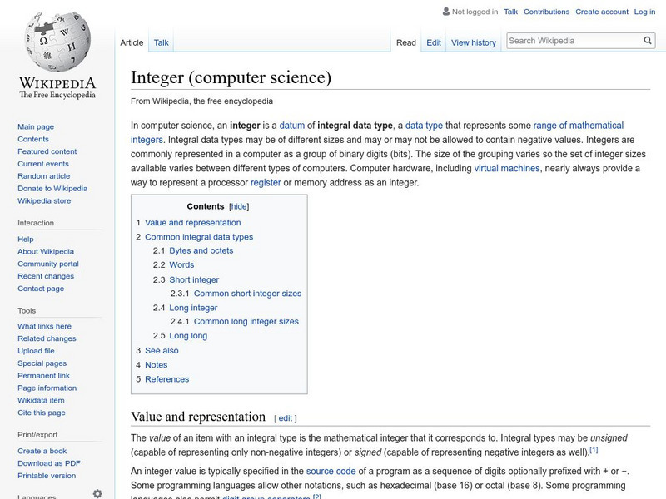Jump to Value and representation in Contents
Screen dimensions: 666x499
point(192,222)
